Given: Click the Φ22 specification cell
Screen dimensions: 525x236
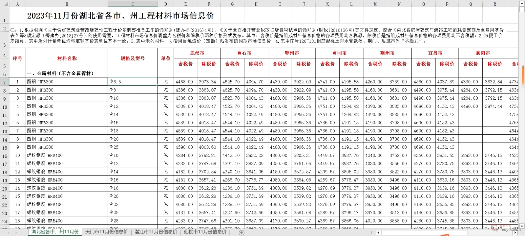Looking at the screenshot, I should [133, 204].
